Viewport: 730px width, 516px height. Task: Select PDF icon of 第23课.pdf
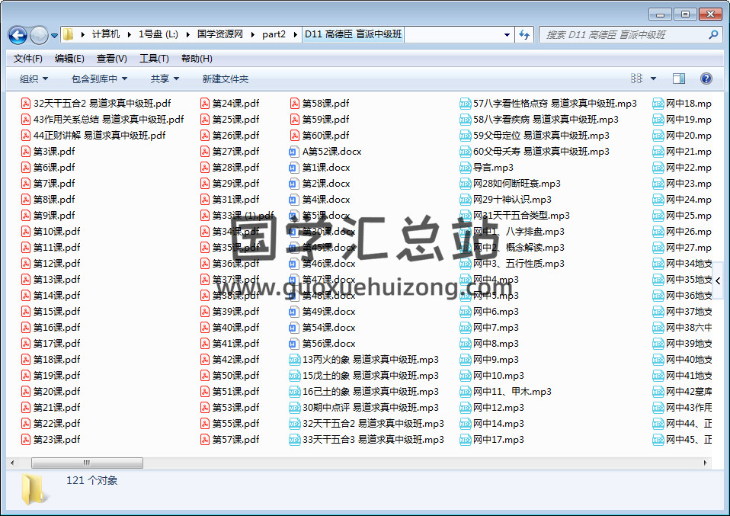26,439
